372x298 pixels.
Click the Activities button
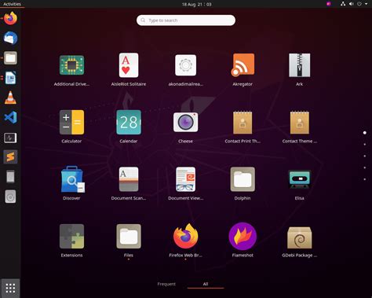[12, 4]
